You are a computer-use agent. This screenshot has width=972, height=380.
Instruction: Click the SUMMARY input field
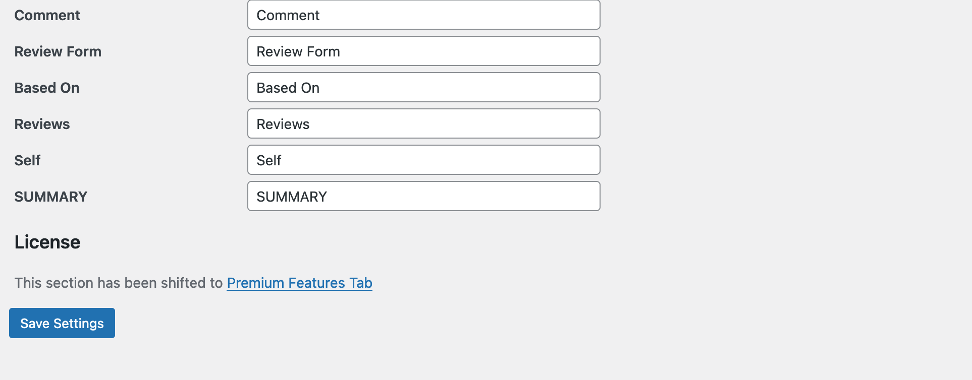[423, 196]
